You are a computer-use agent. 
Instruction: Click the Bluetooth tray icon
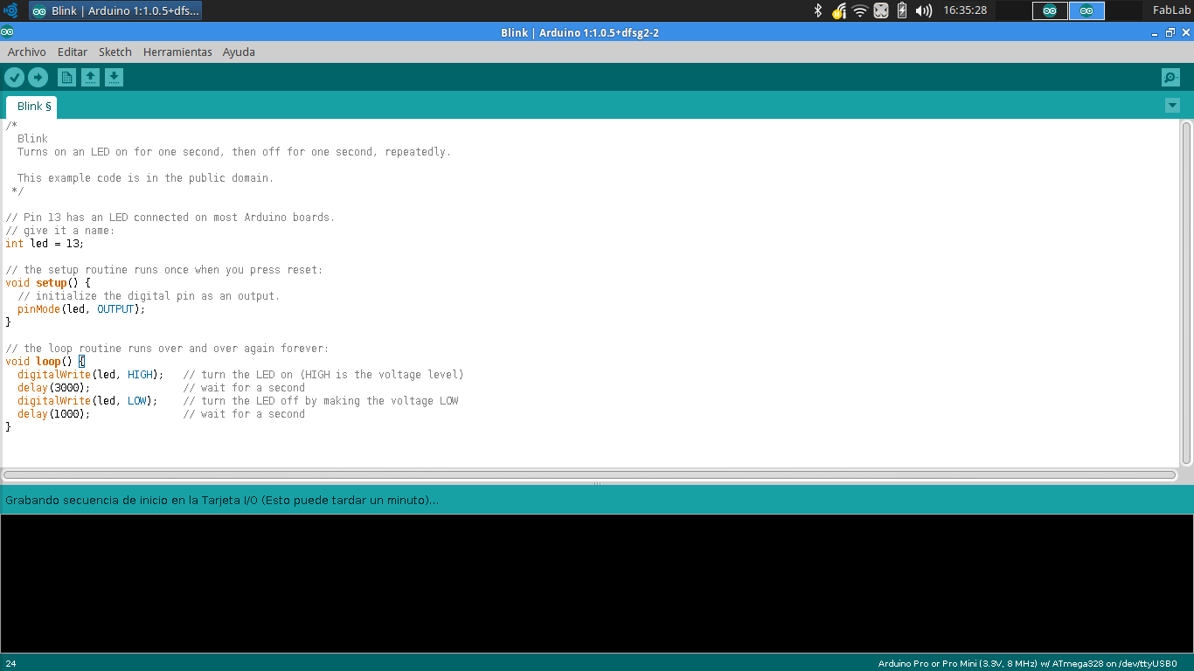click(818, 10)
